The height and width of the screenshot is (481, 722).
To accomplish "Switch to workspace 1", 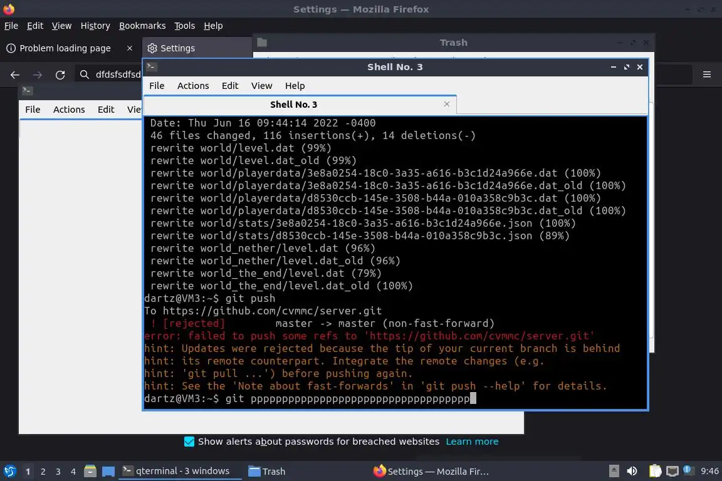I will (x=28, y=472).
